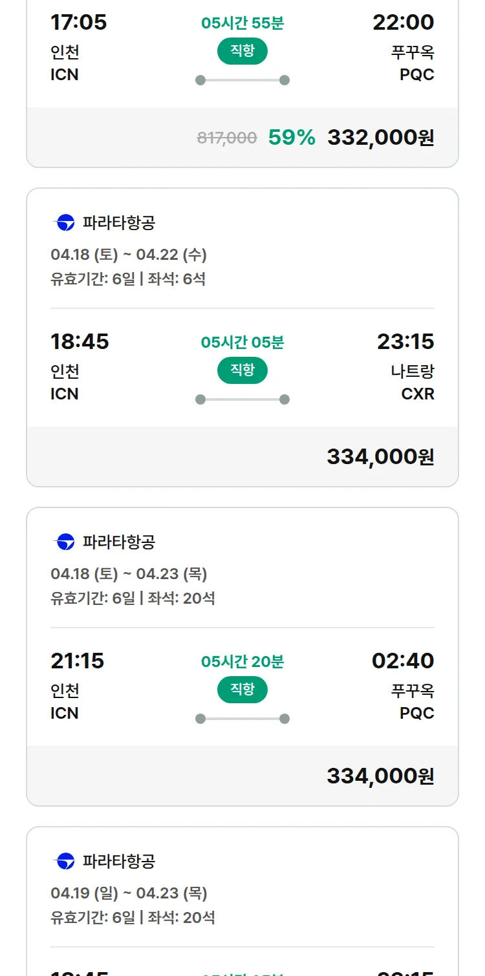Image resolution: width=485 pixels, height=976 pixels.
Task: Click the Parata Air logo on the 나트랑 flight card
Action: coord(65,223)
